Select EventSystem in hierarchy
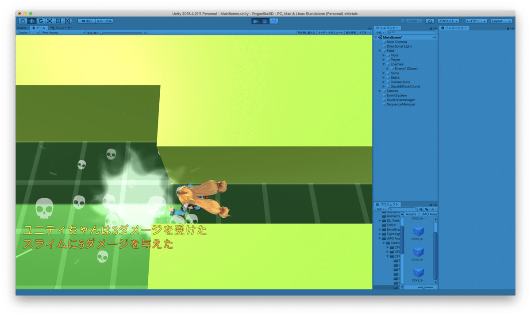 [x=396, y=95]
